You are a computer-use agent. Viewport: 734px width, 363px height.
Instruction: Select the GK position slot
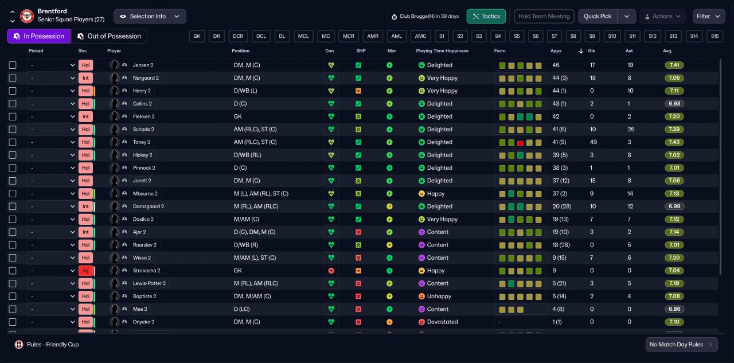pos(197,36)
